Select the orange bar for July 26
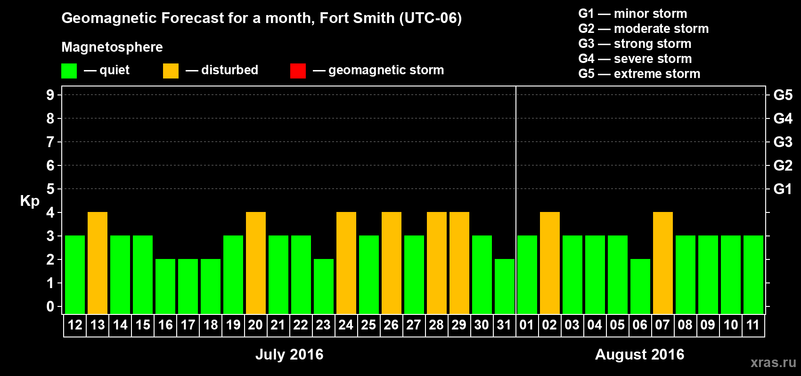This screenshot has height=376, width=801. coord(392,263)
